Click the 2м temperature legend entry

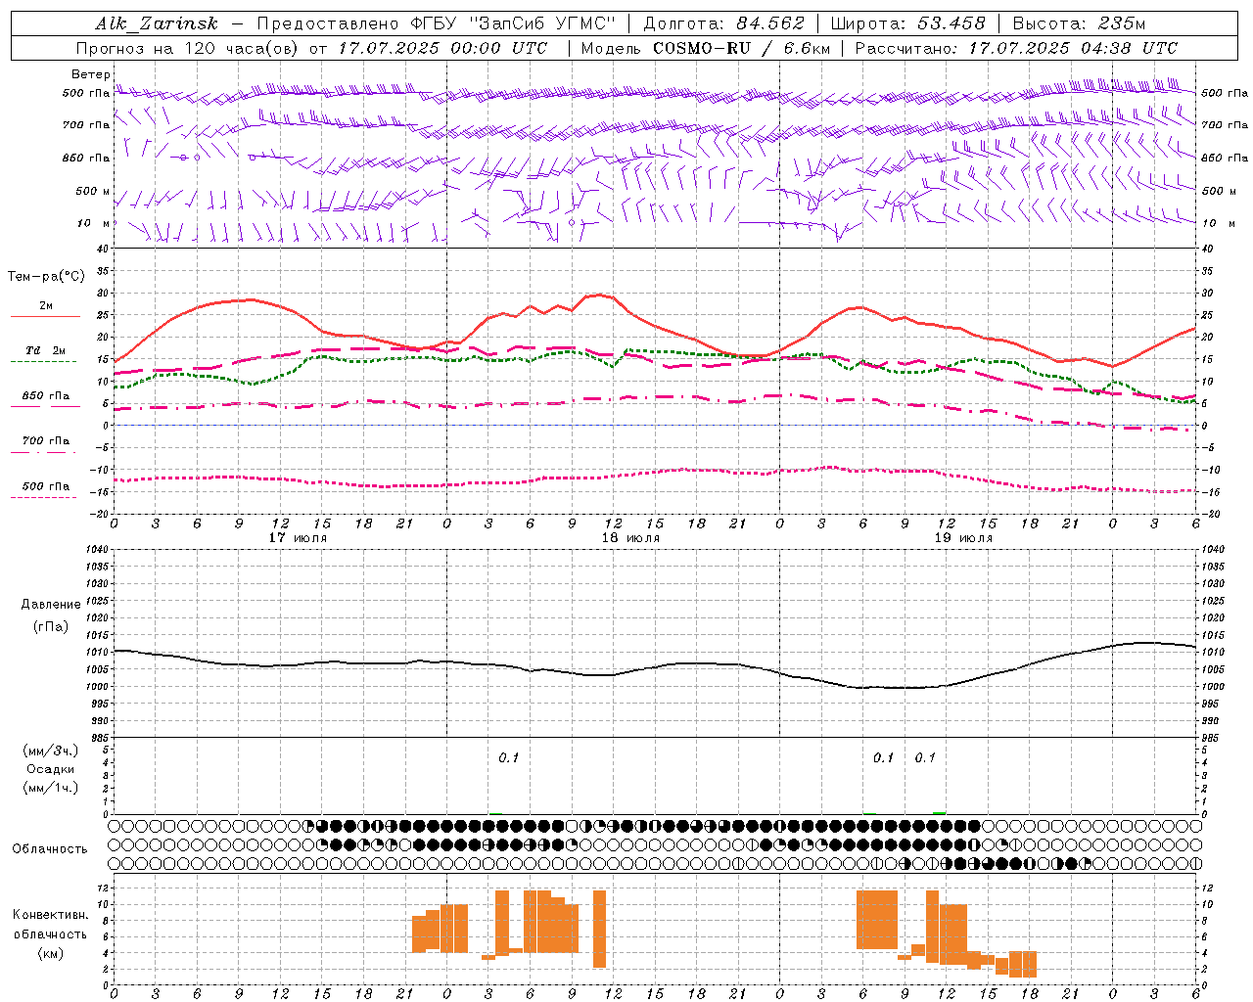tap(46, 306)
